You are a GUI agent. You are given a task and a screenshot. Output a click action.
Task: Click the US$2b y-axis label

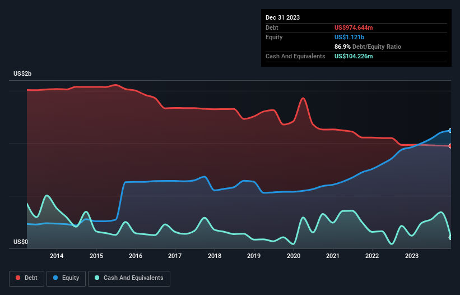point(22,73)
